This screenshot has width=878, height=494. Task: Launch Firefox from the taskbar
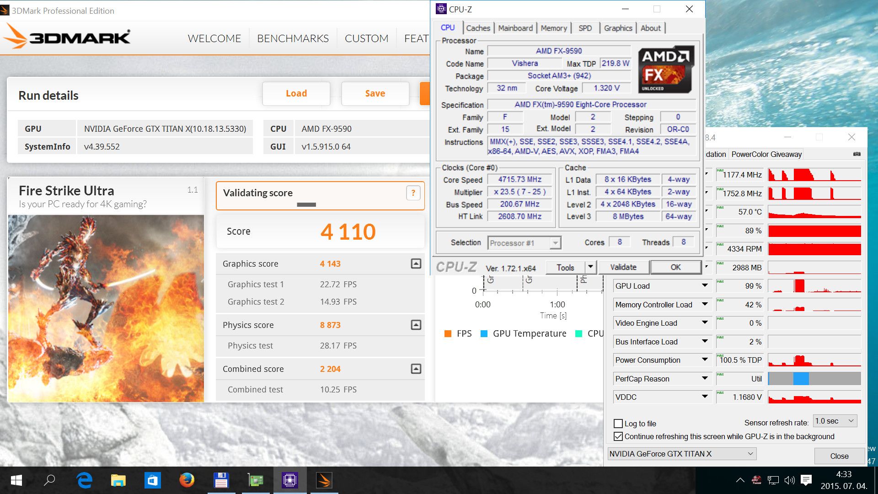point(187,480)
